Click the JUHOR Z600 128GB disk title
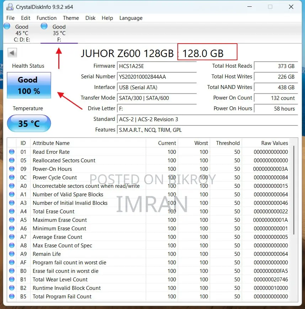This screenshot has height=309, width=305. (127, 53)
